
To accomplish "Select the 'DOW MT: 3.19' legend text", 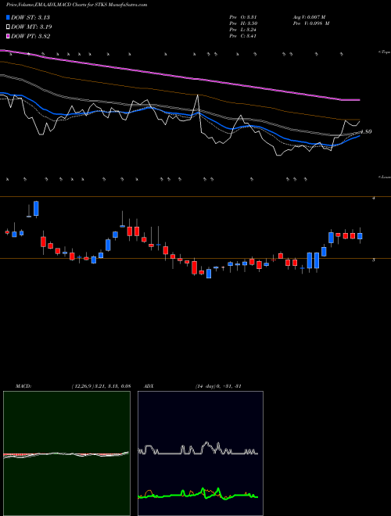I will [31, 27].
